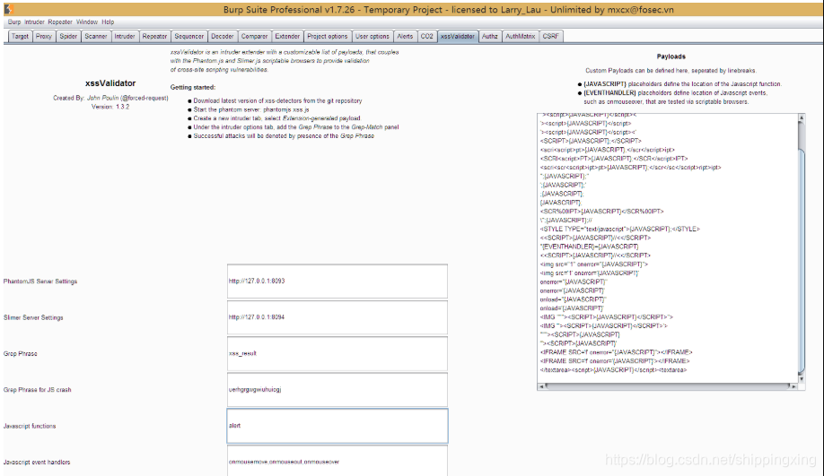Image resolution: width=824 pixels, height=476 pixels.
Task: Open the Burp menu
Action: pyautogui.click(x=14, y=22)
